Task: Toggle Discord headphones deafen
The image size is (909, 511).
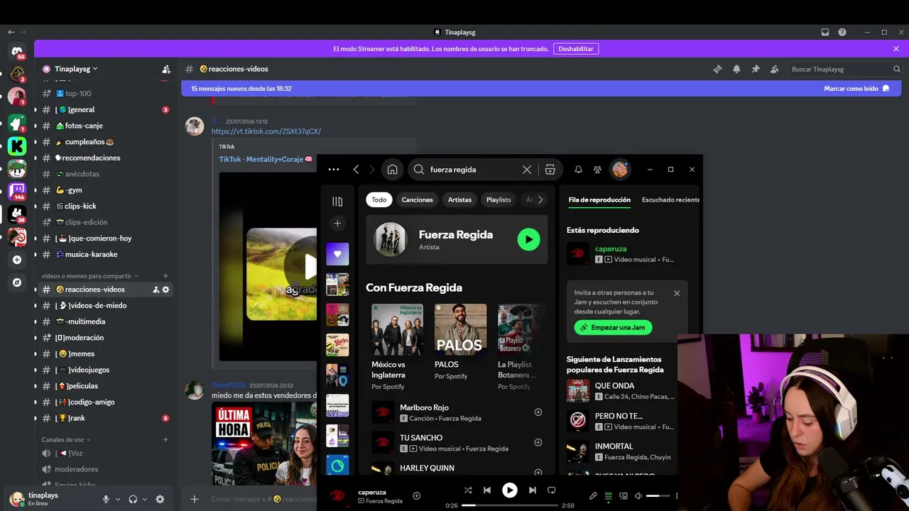Action: click(x=133, y=500)
